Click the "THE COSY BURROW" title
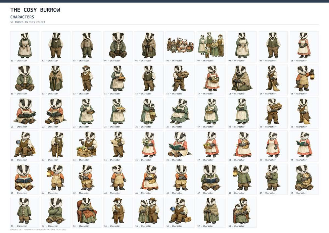 (35, 10)
